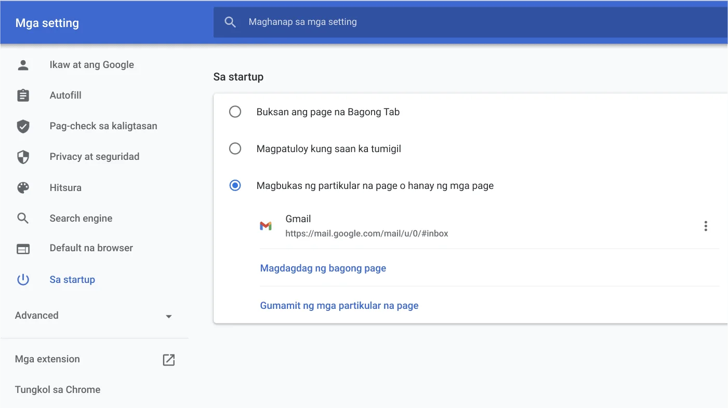This screenshot has width=728, height=408.
Task: Click the Maghanap sa mga setting search field
Action: pyautogui.click(x=364, y=22)
